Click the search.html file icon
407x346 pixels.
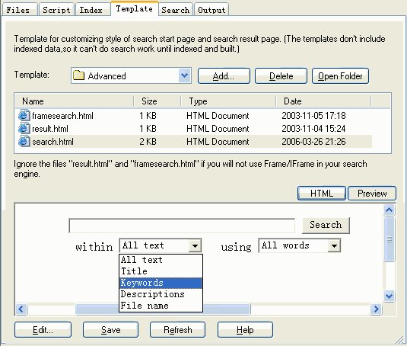pyautogui.click(x=24, y=141)
